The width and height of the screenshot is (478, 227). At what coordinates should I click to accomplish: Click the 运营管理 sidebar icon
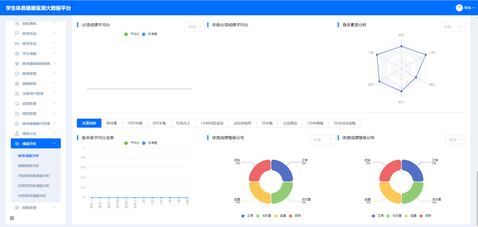[17, 104]
